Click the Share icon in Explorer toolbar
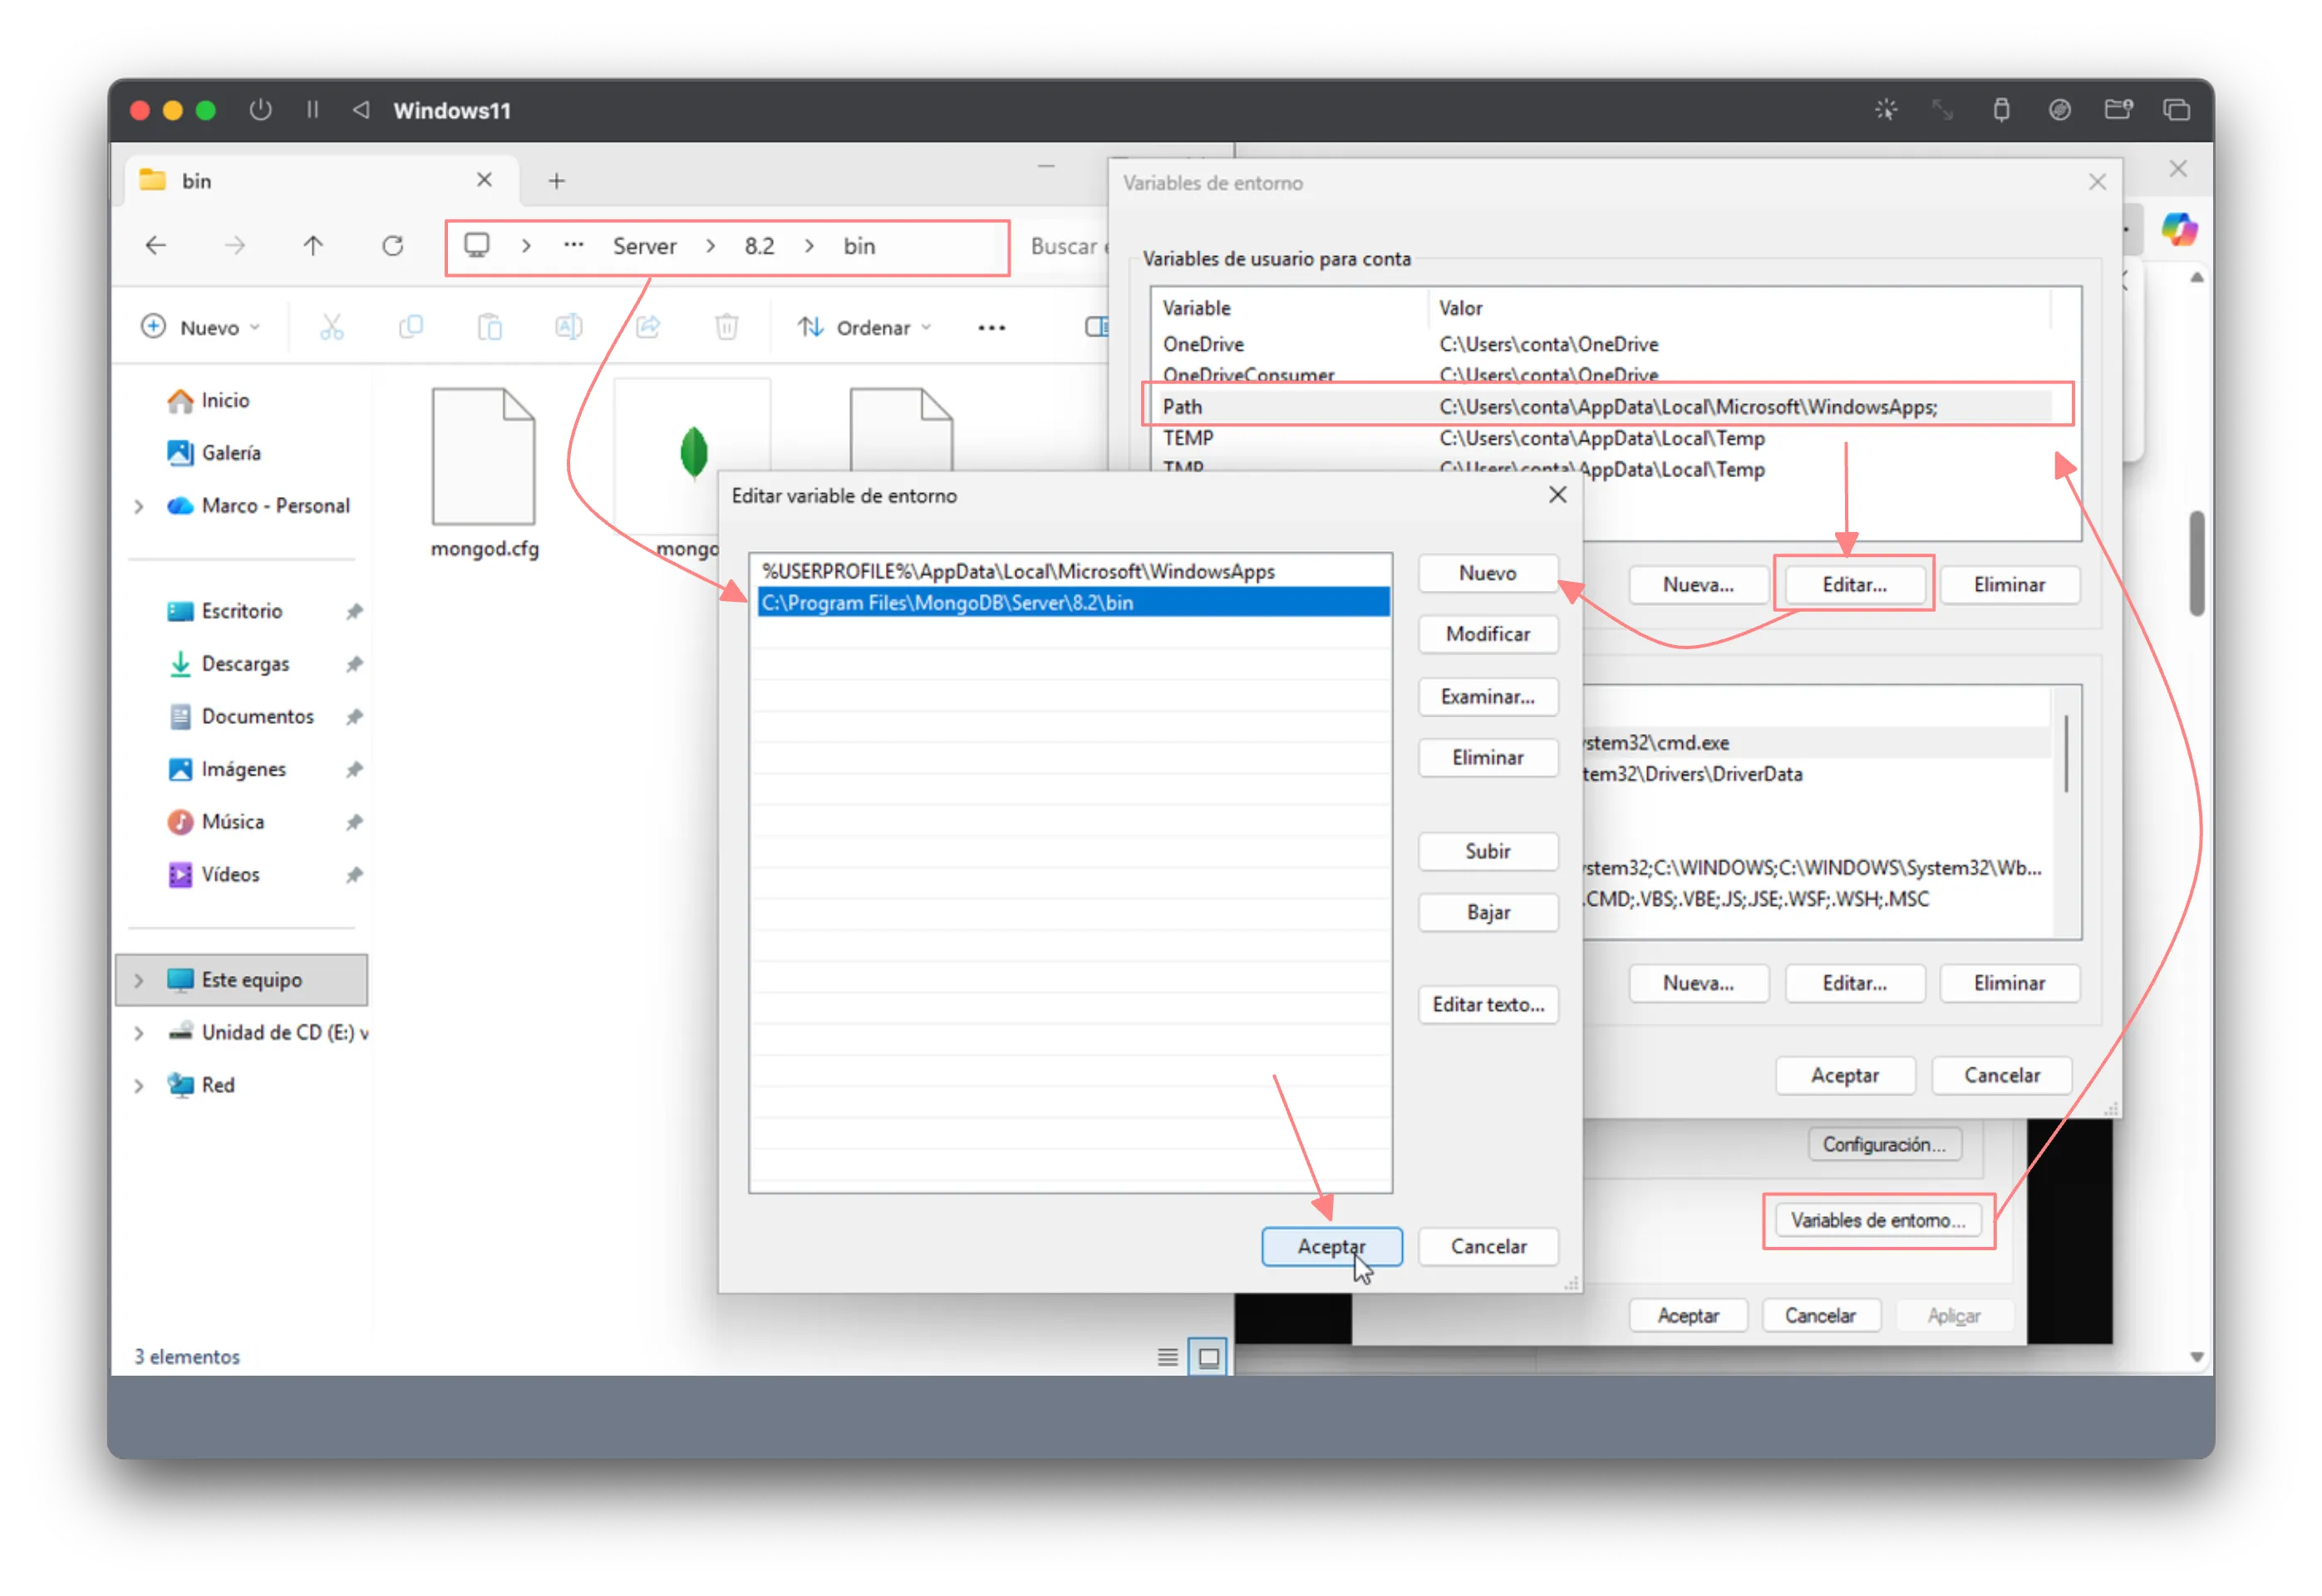This screenshot has width=2322, height=1596. click(647, 327)
